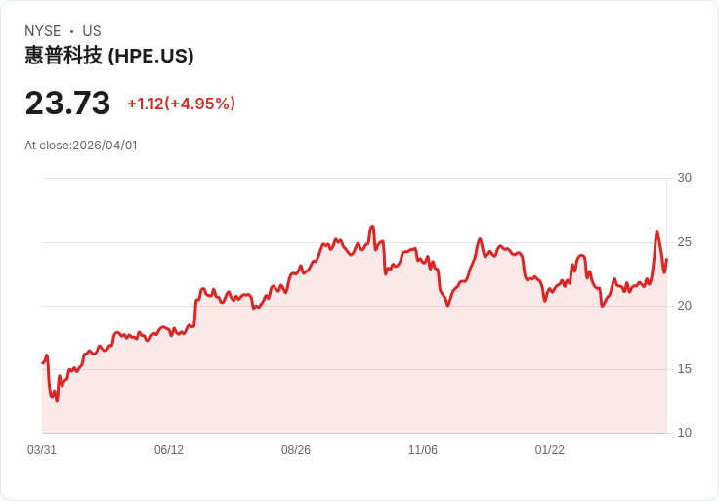The height and width of the screenshot is (501, 719).
Task: Select the 08/26 date on the x-axis
Action: [296, 450]
